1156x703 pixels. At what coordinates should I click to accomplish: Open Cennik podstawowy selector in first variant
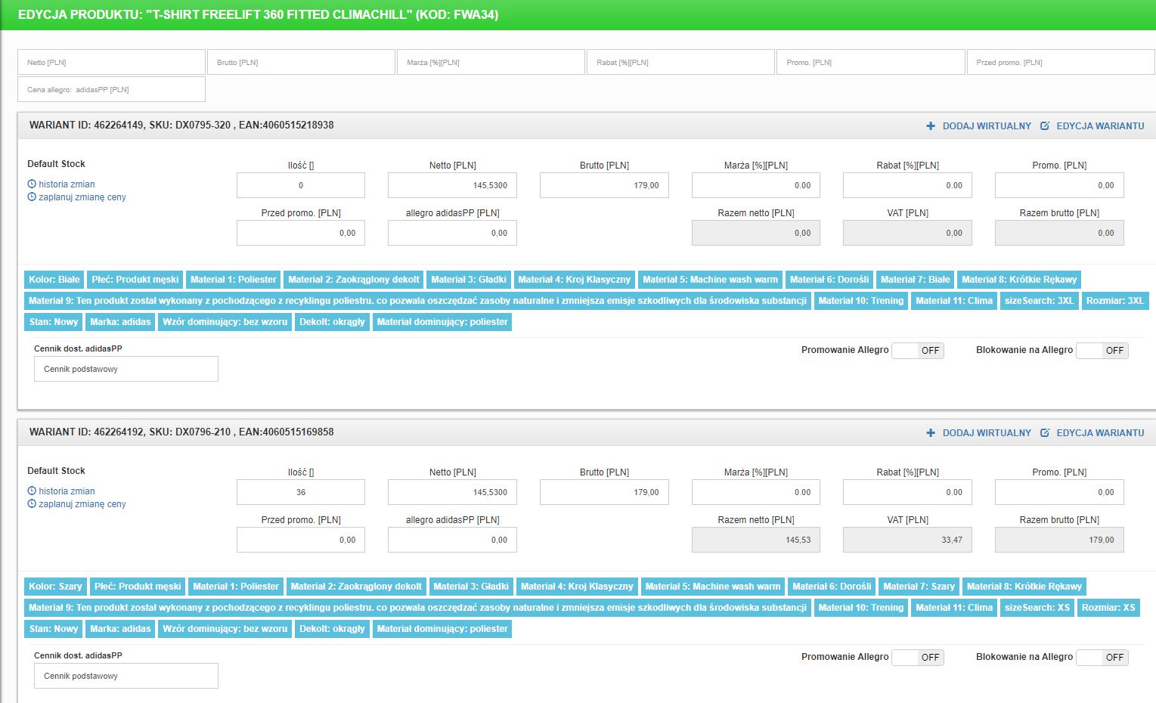tap(126, 370)
